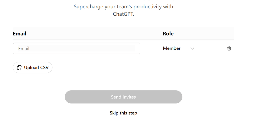The image size is (271, 132).
Task: Click the ChatGPT text in the subtitle
Action: coord(123,14)
